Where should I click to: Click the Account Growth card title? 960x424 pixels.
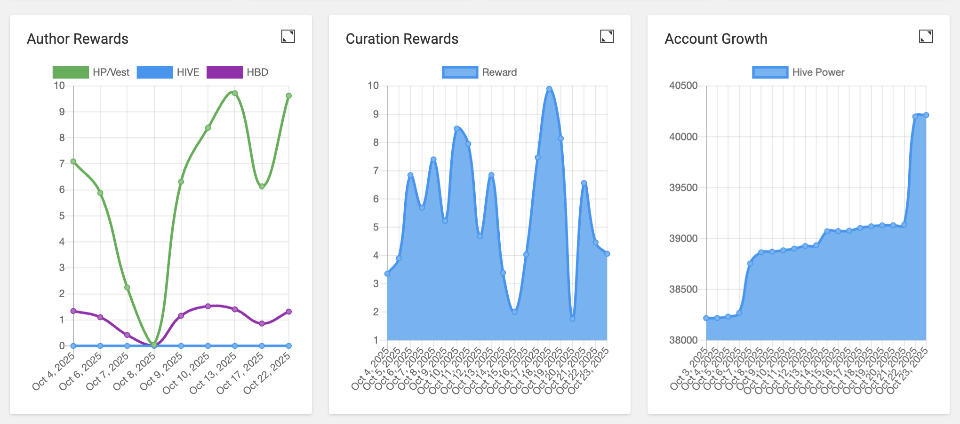[716, 39]
